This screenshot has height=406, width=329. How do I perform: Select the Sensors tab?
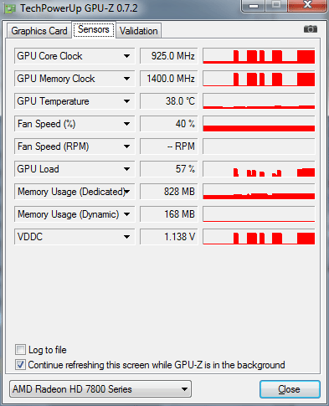(x=94, y=29)
